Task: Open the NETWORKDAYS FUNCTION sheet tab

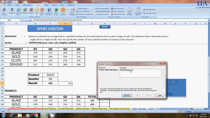Action: (x=119, y=109)
